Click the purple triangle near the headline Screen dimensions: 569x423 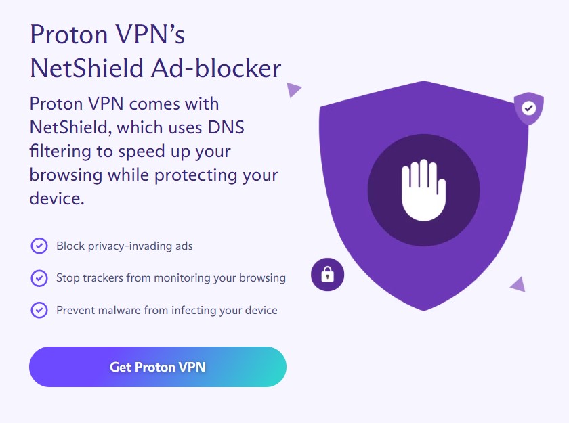click(x=294, y=90)
